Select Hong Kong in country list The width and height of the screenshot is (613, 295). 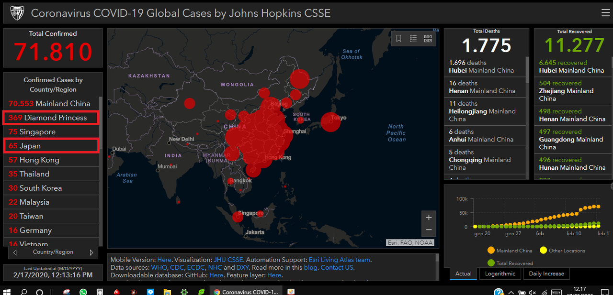[51, 160]
